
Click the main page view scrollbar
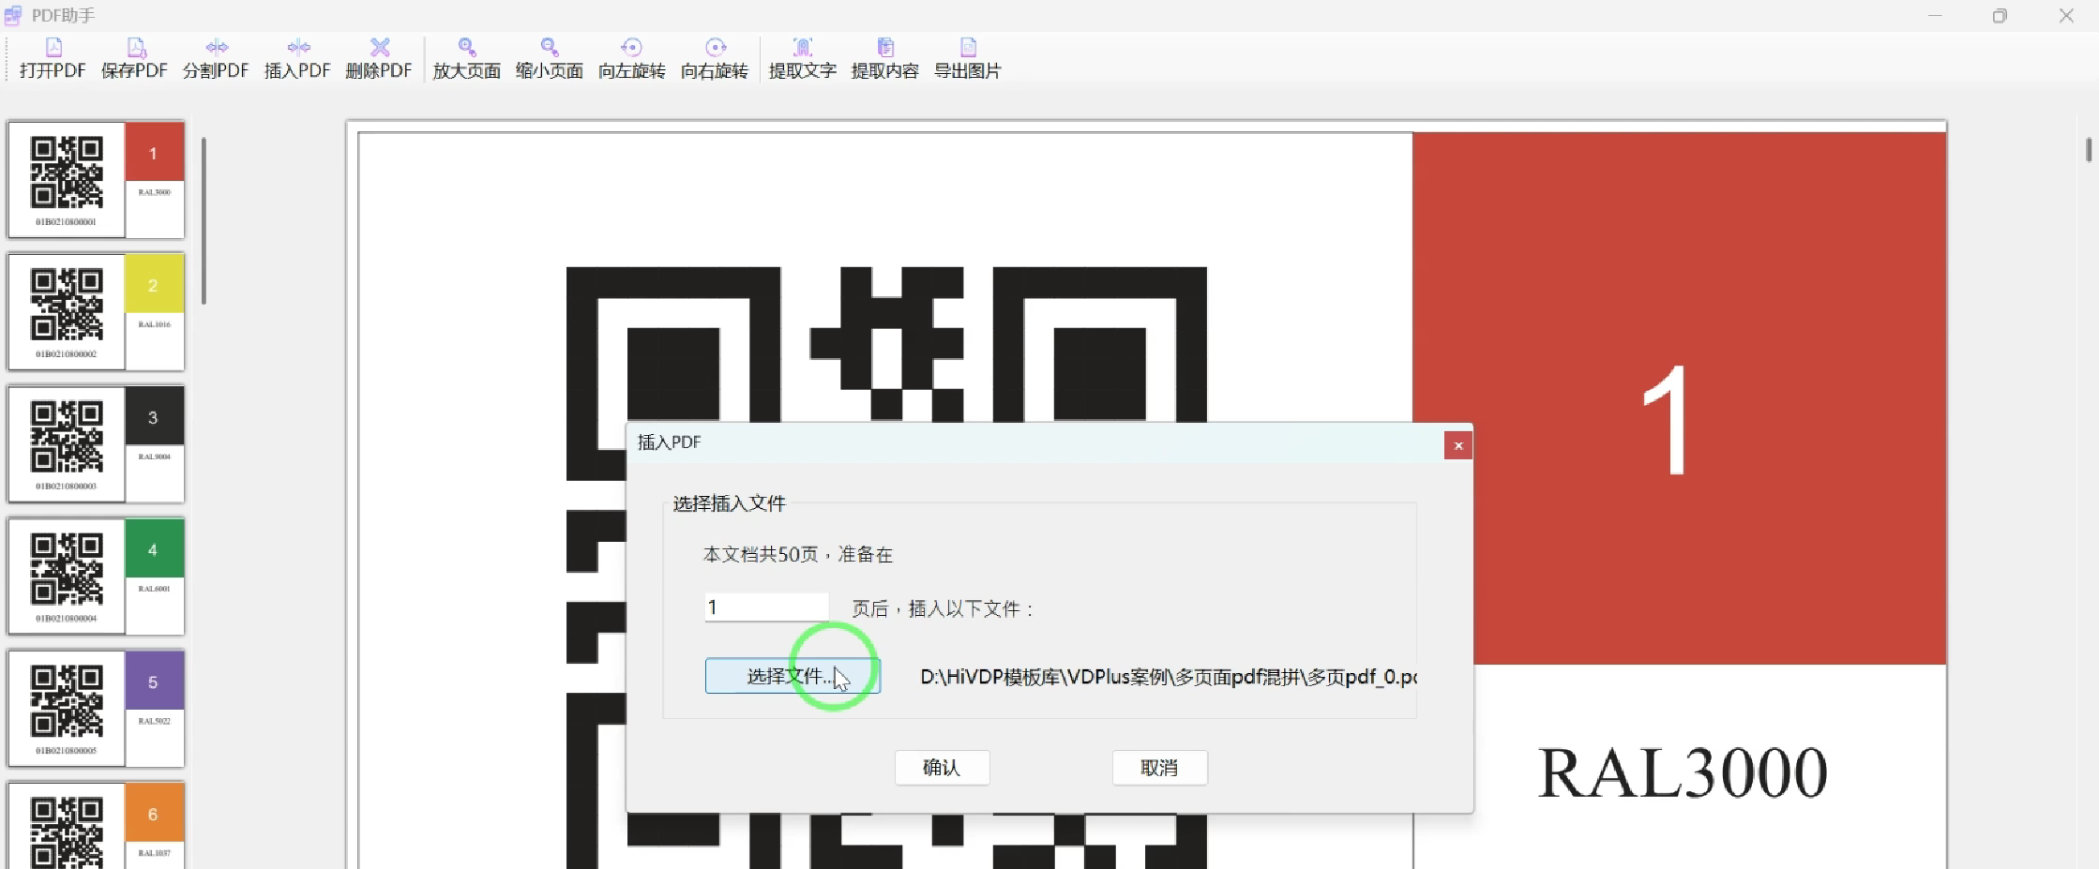[2088, 150]
